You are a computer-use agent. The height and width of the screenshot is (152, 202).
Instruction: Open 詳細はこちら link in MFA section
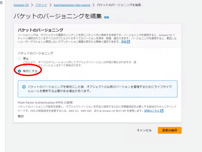click(x=152, y=111)
